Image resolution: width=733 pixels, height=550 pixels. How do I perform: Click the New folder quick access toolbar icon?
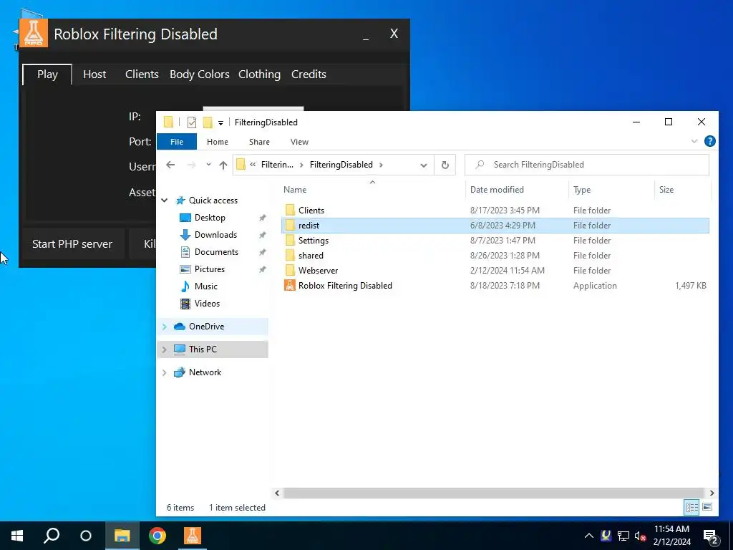[208, 122]
